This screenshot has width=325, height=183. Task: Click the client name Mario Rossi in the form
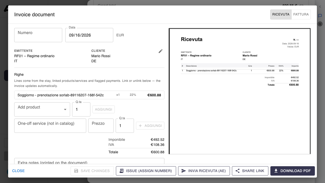tap(101, 56)
